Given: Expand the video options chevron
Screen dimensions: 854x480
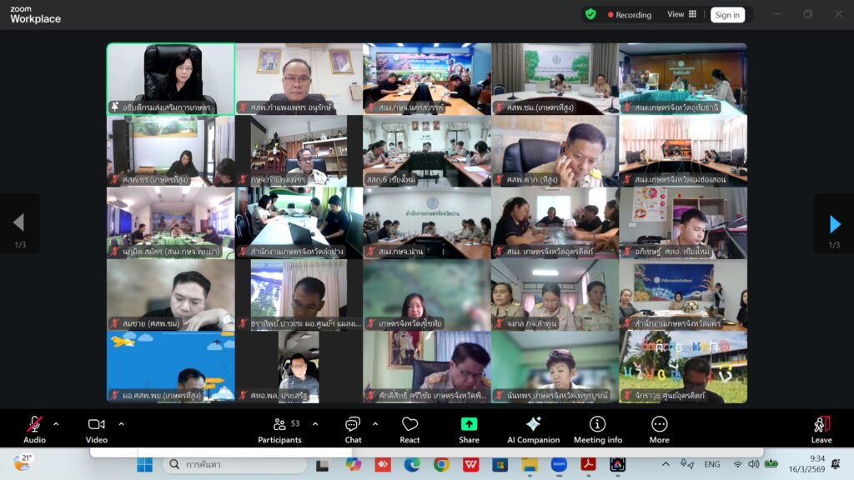Looking at the screenshot, I should click(x=121, y=424).
